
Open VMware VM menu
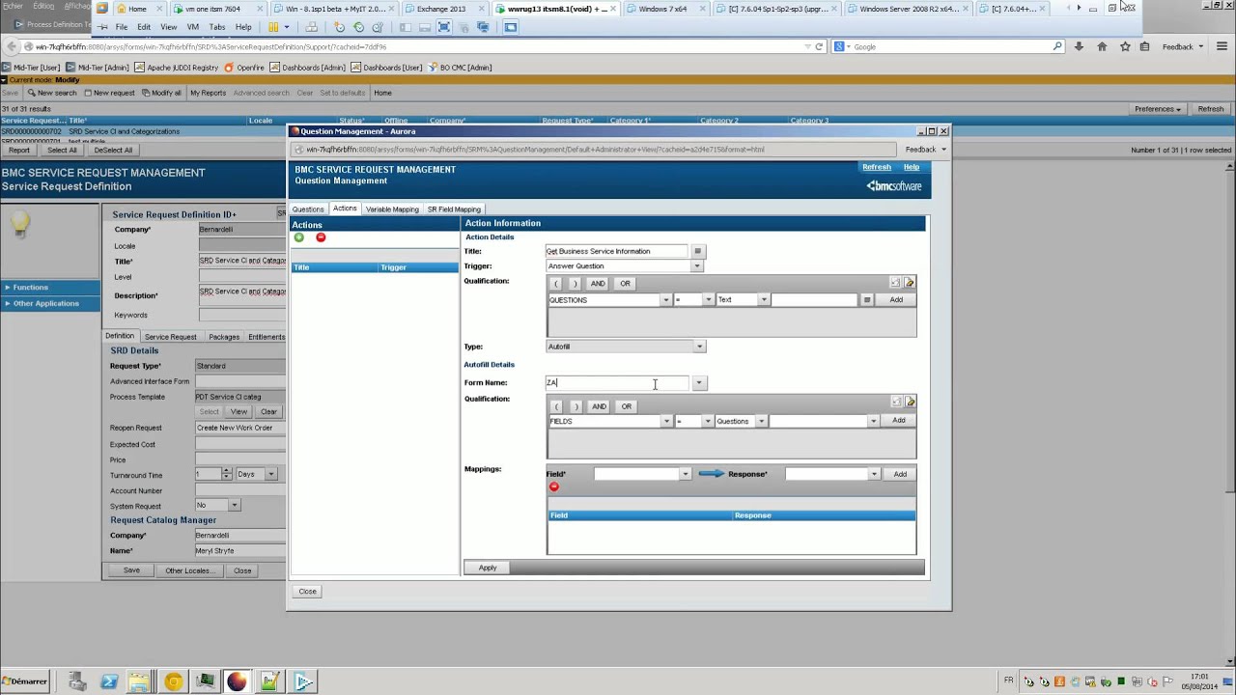click(193, 27)
